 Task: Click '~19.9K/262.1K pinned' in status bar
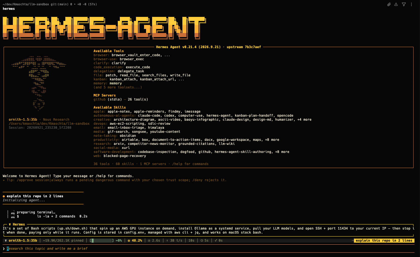[63, 241]
